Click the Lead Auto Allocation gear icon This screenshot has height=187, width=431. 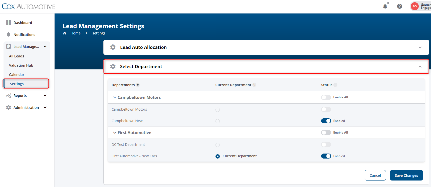tap(113, 47)
